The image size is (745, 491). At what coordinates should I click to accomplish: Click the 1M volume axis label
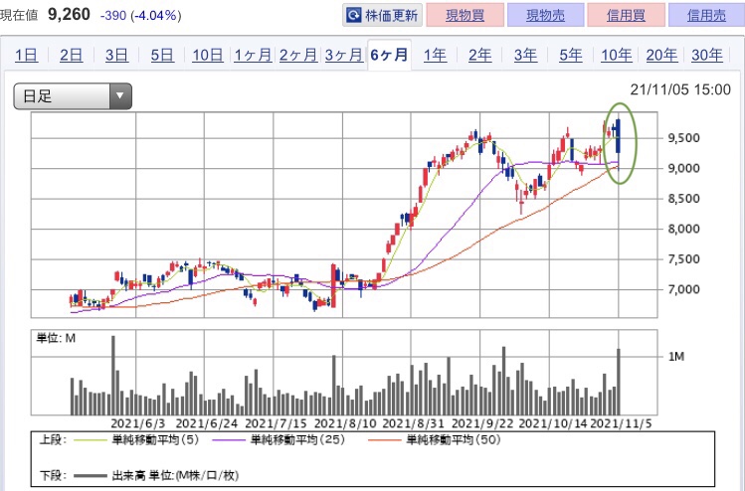(676, 357)
